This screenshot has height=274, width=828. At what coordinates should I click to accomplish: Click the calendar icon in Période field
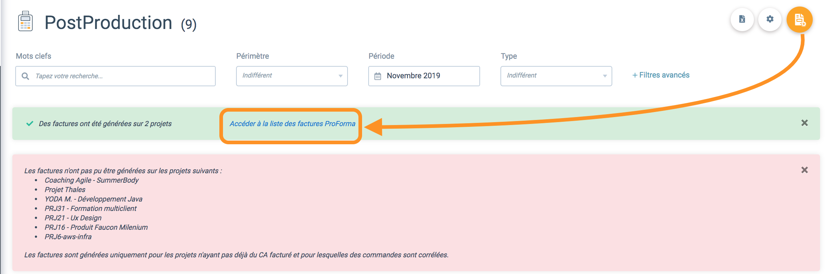click(378, 76)
